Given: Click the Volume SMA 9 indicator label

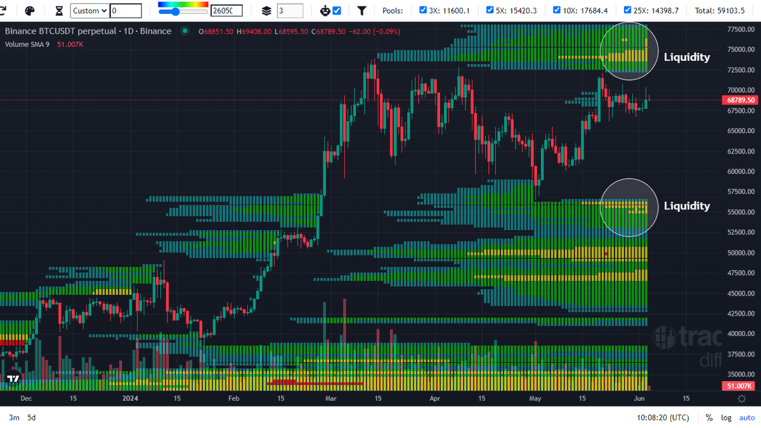Looking at the screenshot, I should (29, 44).
